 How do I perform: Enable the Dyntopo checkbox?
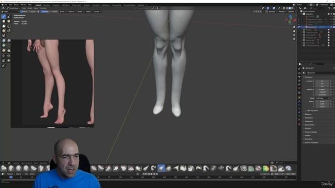coord(267,11)
